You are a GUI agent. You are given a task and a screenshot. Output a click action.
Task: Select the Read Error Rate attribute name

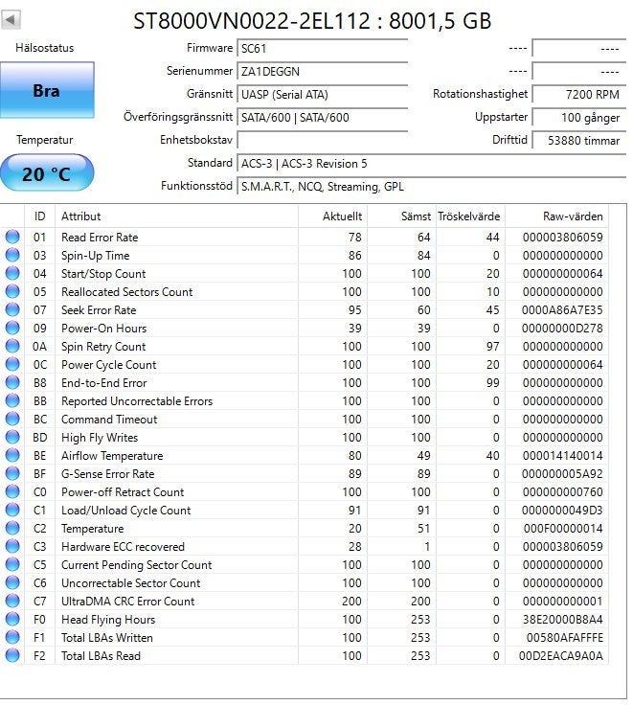tap(100, 237)
